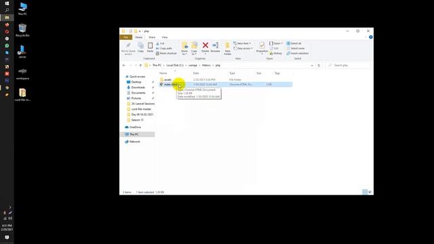Click htdocs in the address breadcrumb
434x244 pixels.
206,65
